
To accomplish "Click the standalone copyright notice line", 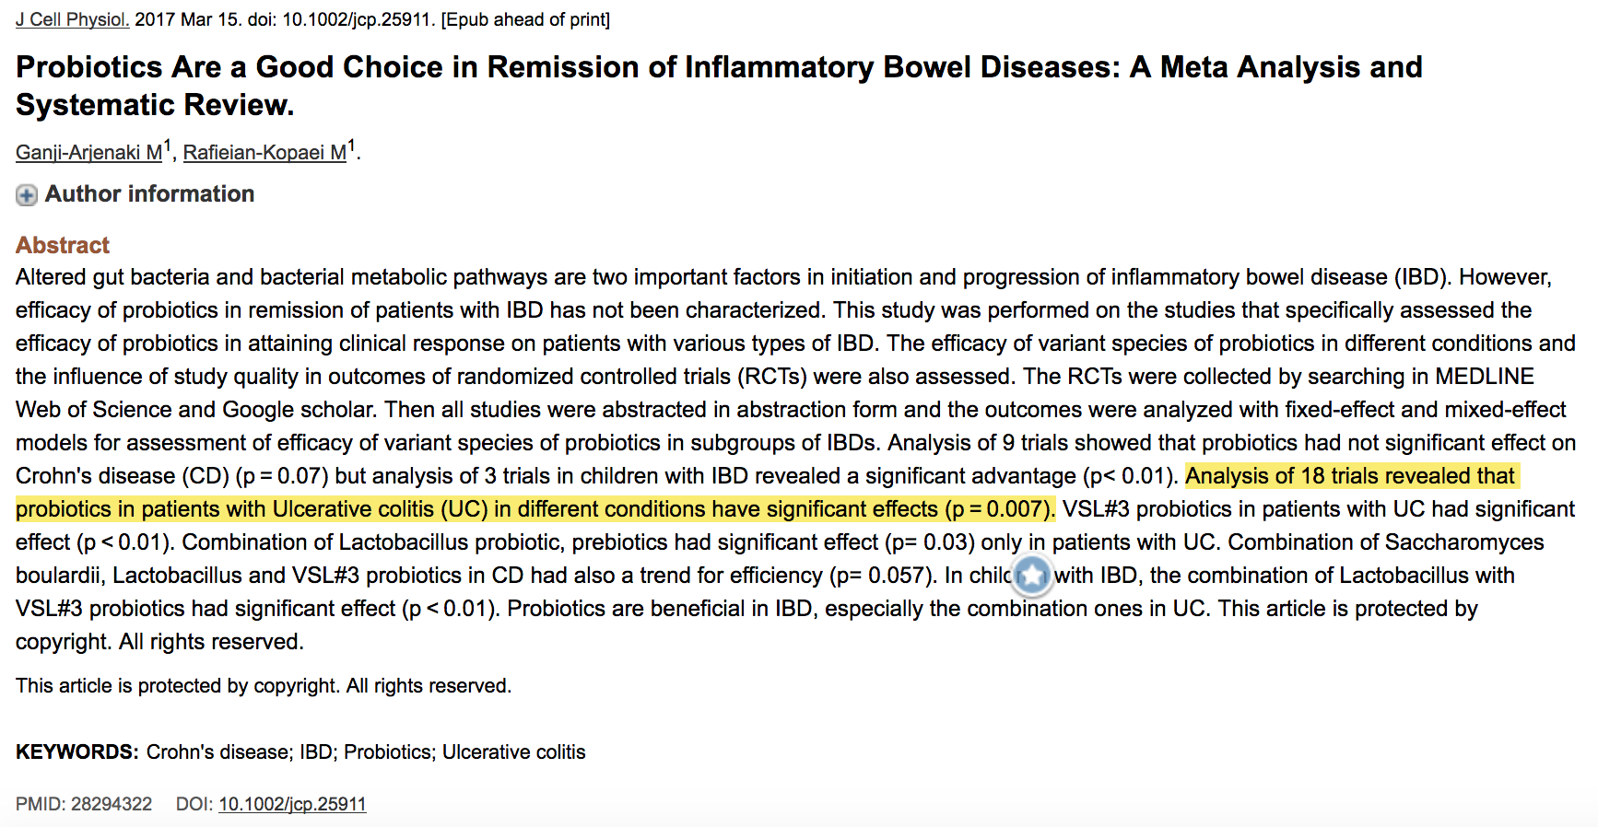I will point(264,686).
